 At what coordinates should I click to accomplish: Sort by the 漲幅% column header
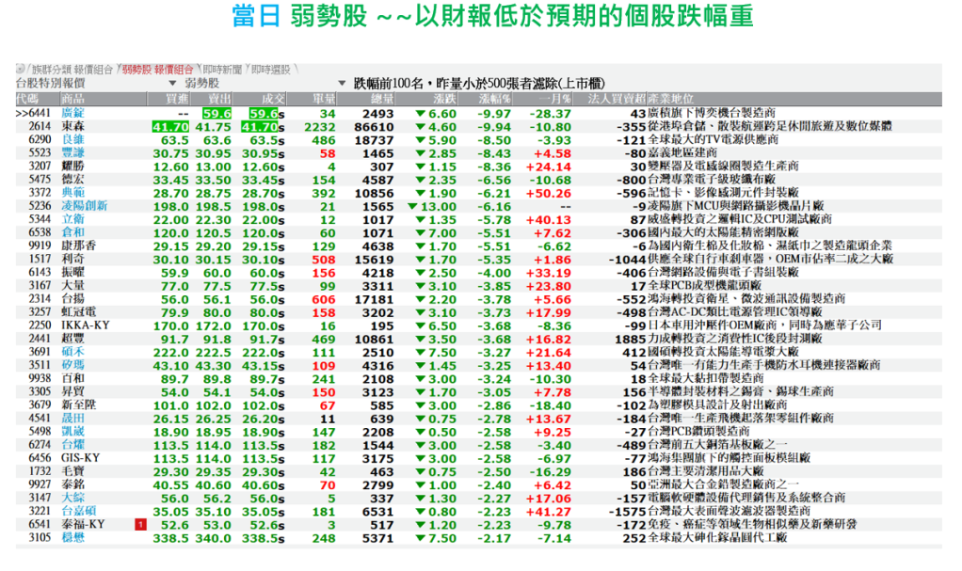coord(494,98)
